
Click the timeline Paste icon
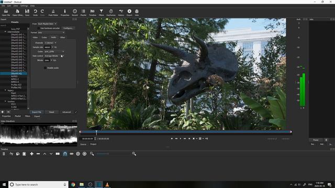click(x=24, y=154)
